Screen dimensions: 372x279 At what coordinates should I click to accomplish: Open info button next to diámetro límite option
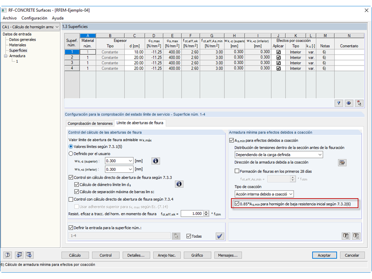coord(179,184)
